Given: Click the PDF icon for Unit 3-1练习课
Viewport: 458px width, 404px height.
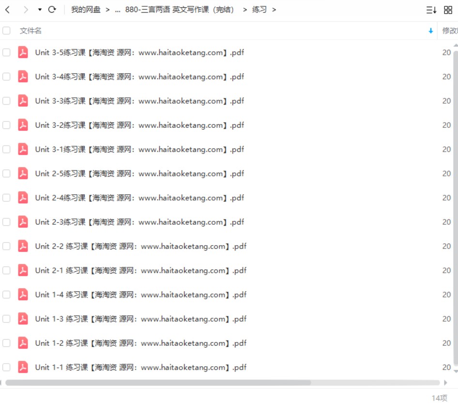Looking at the screenshot, I should 23,150.
